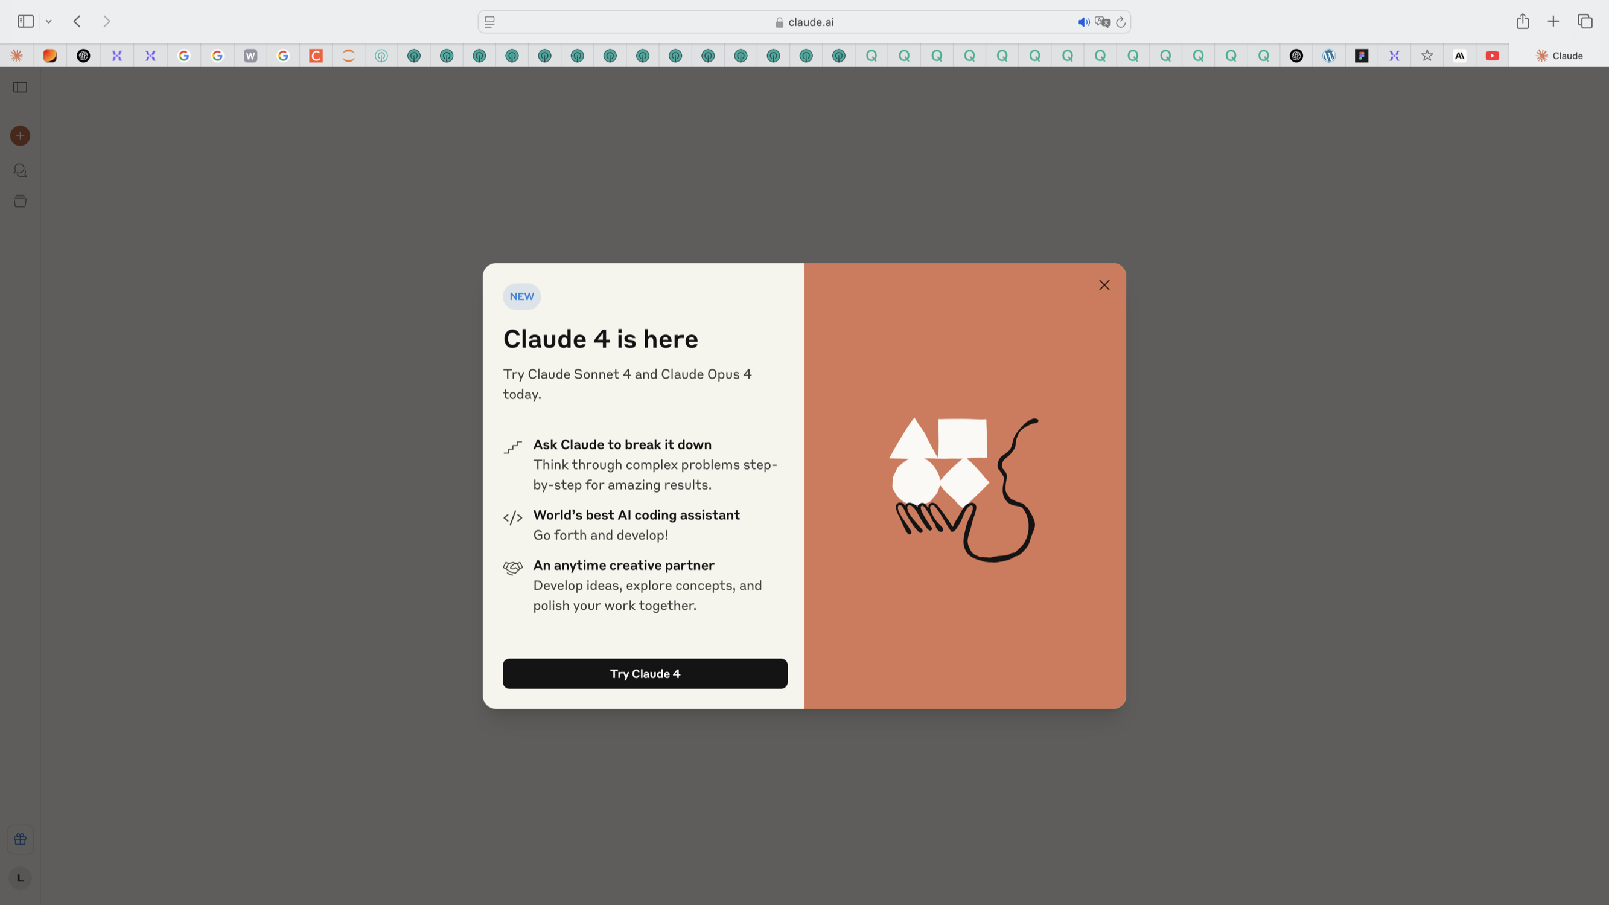Click the hand-holding-shapes illustration
The height and width of the screenshot is (905, 1609).
(964, 490)
